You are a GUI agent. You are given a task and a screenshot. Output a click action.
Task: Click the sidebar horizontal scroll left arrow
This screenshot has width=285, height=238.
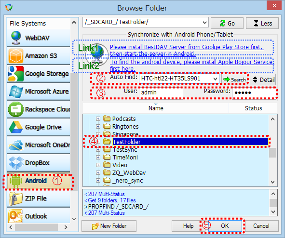click(11, 227)
